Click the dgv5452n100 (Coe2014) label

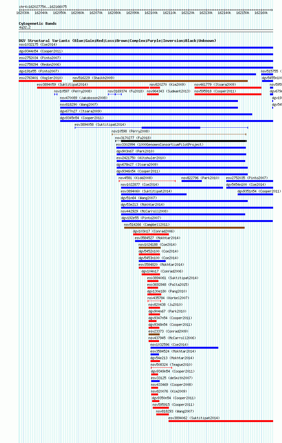point(158,251)
